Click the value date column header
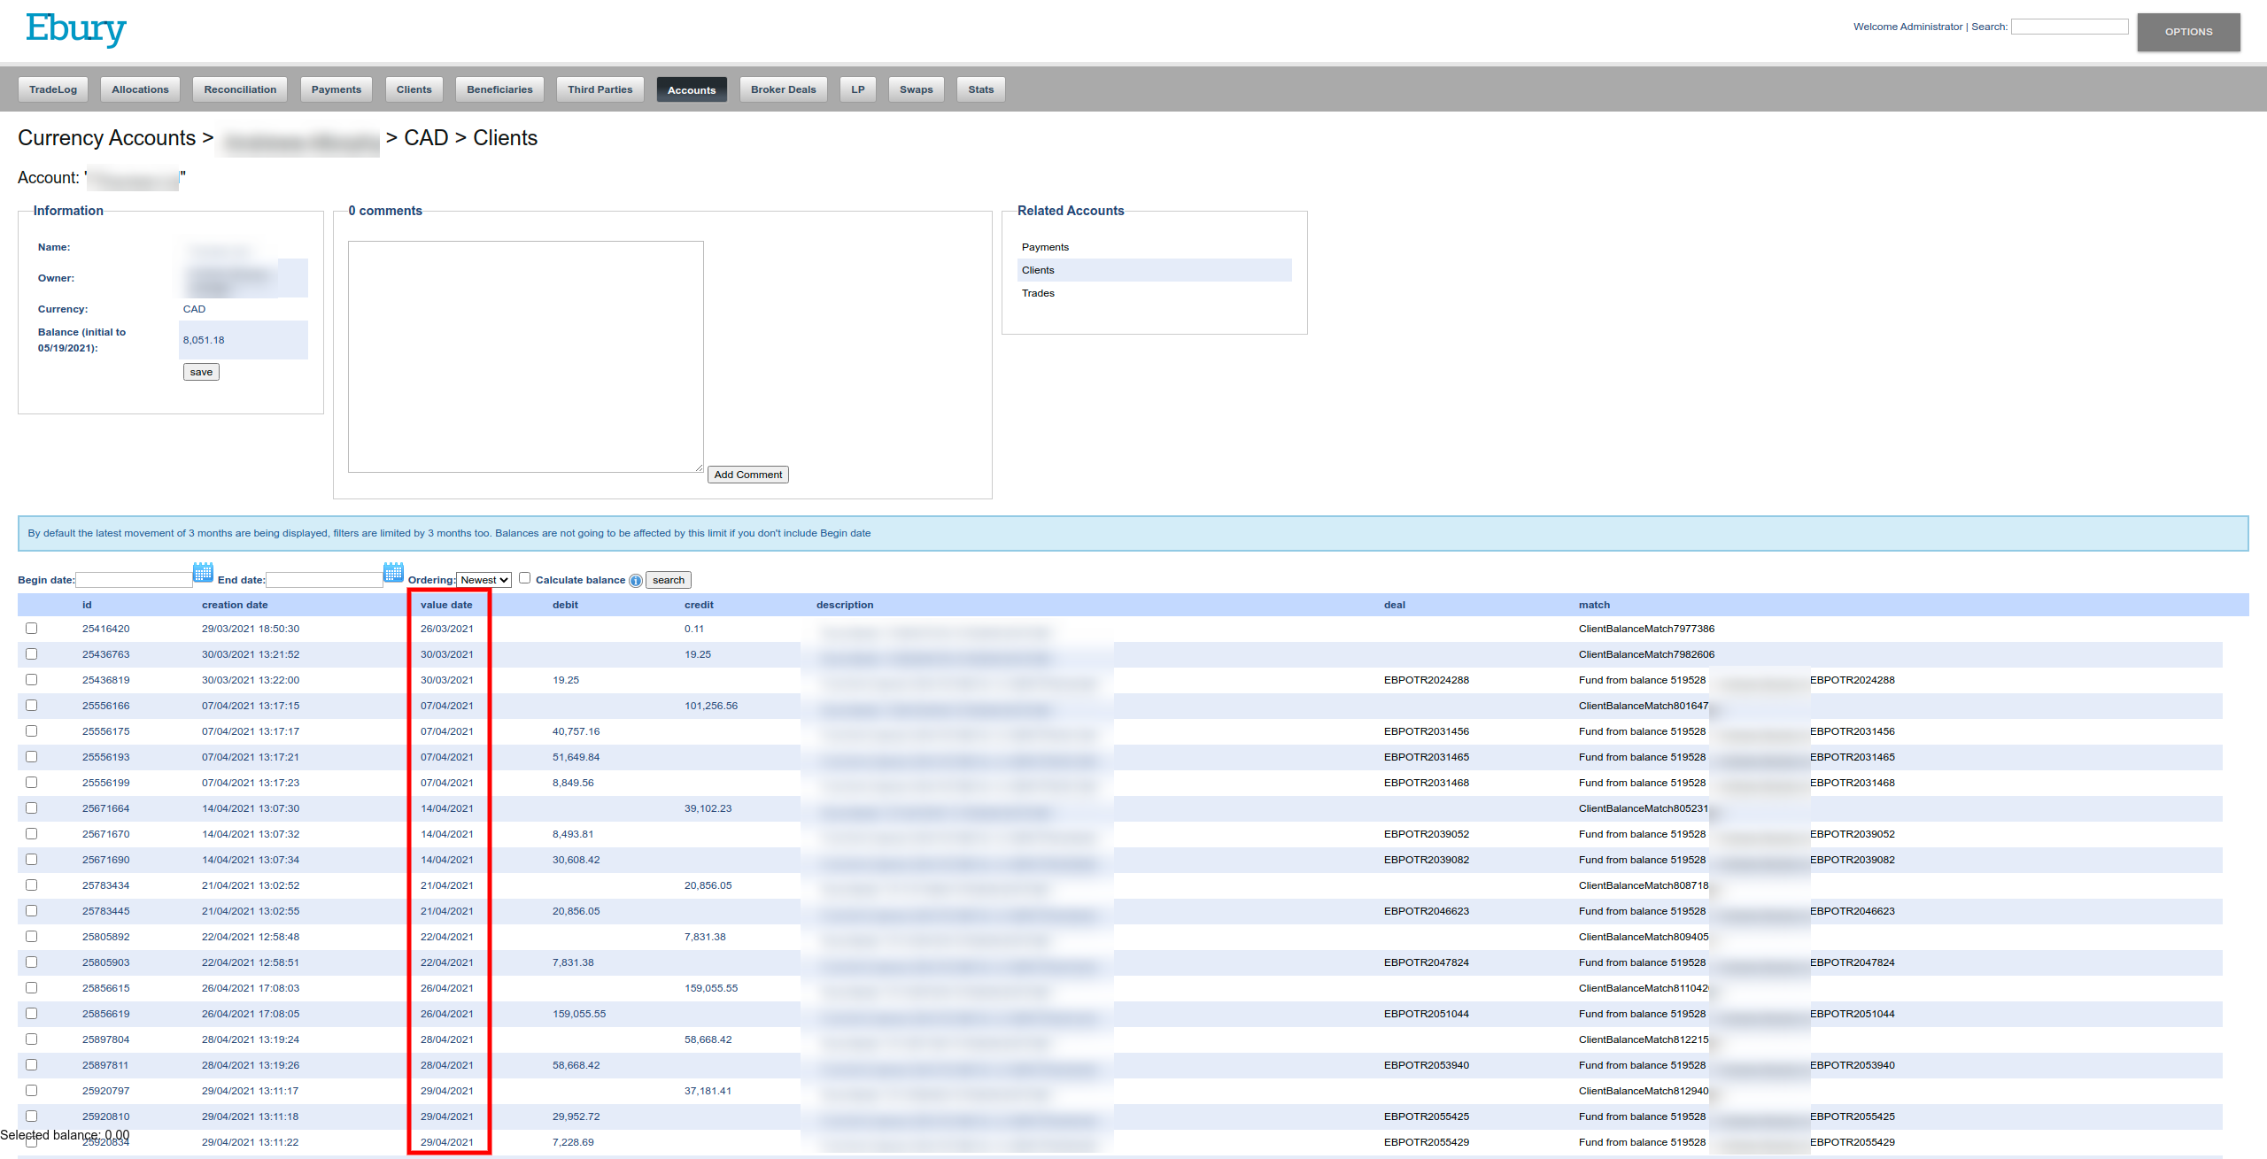2267x1159 pixels. point(446,605)
